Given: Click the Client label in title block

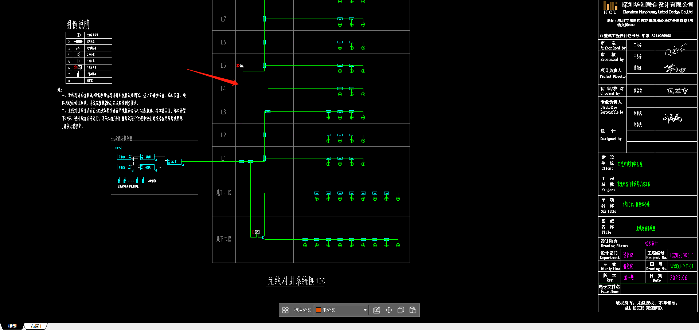Looking at the screenshot, I should click(607, 169).
